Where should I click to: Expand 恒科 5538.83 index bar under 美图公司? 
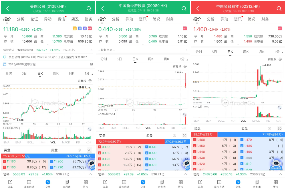coord(90,174)
